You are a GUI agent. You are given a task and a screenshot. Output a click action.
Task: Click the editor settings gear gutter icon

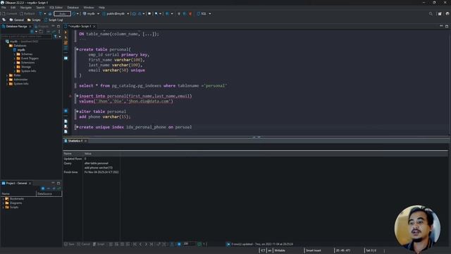66,111
